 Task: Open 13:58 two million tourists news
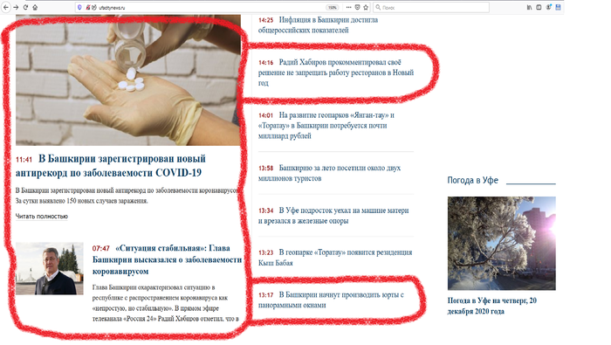[330, 173]
